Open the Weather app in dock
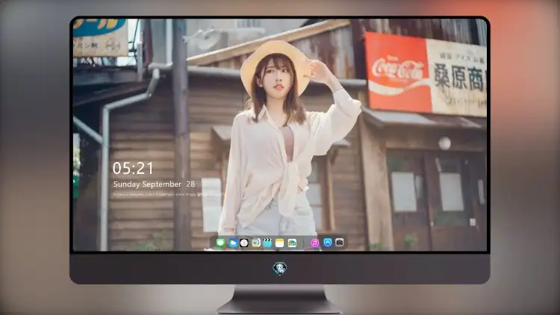 pos(232,243)
